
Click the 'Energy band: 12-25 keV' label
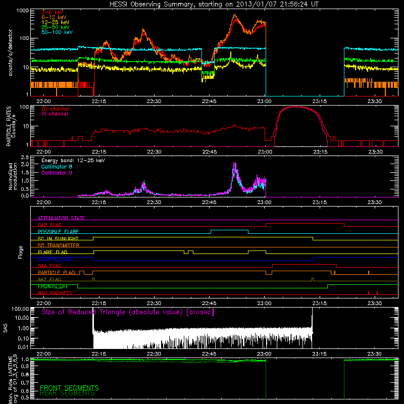73,161
